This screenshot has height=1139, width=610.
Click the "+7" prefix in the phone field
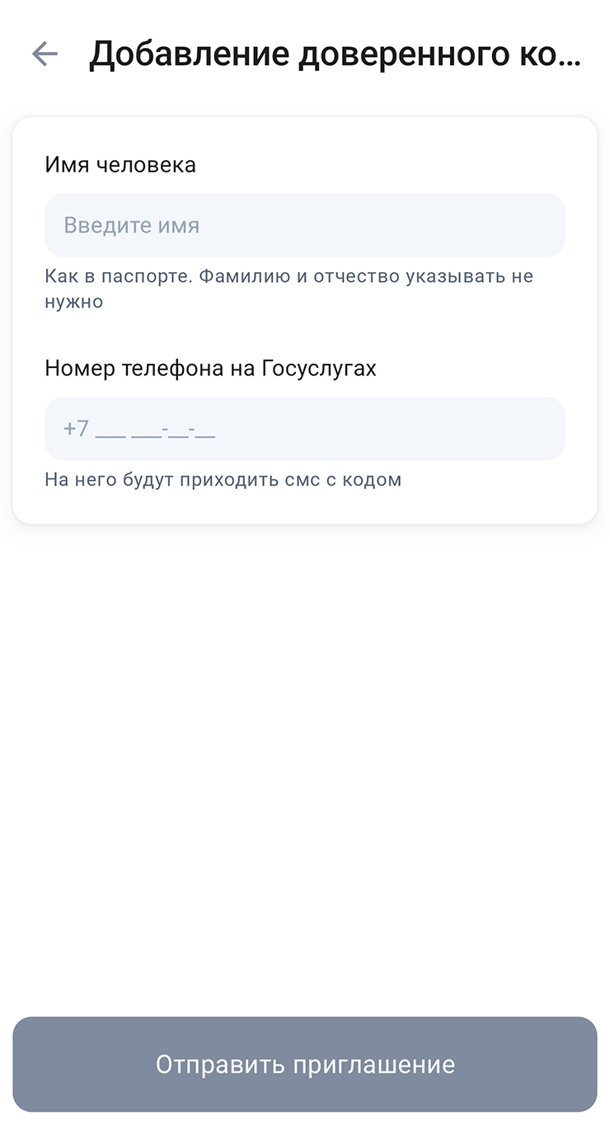pyautogui.click(x=76, y=429)
